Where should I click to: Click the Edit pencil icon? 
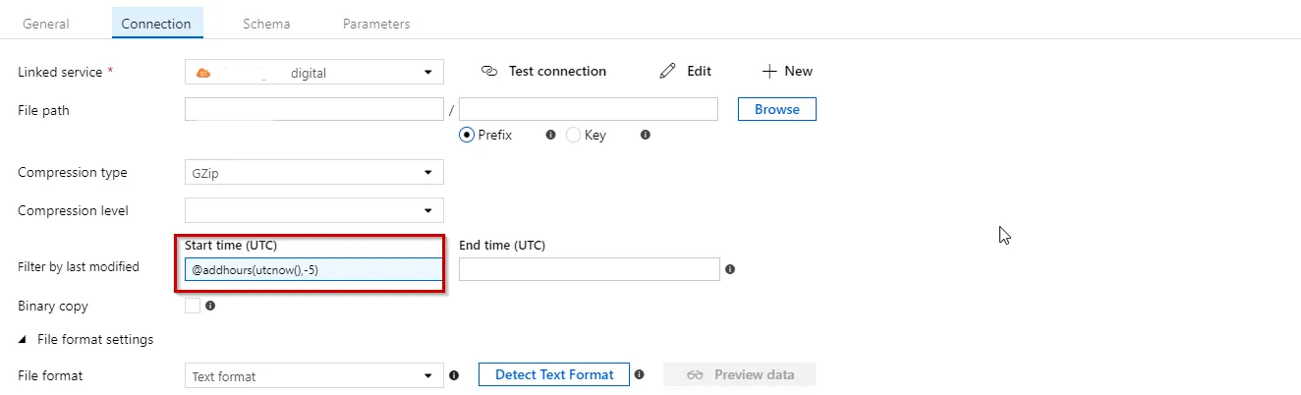[668, 71]
